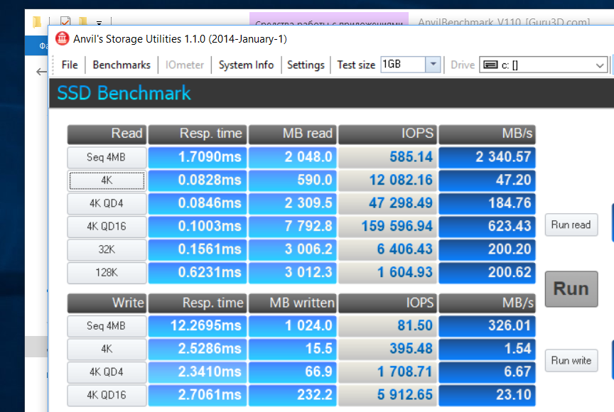Run the read 4K QD4 test
The width and height of the screenshot is (614, 412).
click(x=107, y=203)
